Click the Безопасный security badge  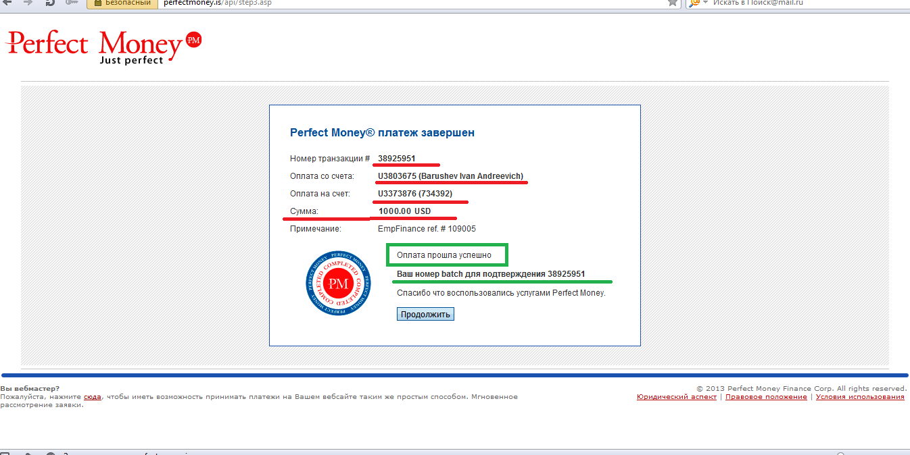click(x=122, y=3)
